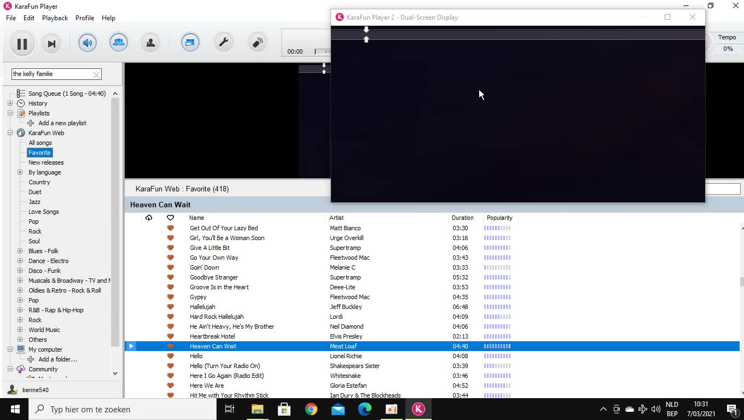Expand the Dance - Electro node
Image resolution: width=744 pixels, height=420 pixels.
20,261
